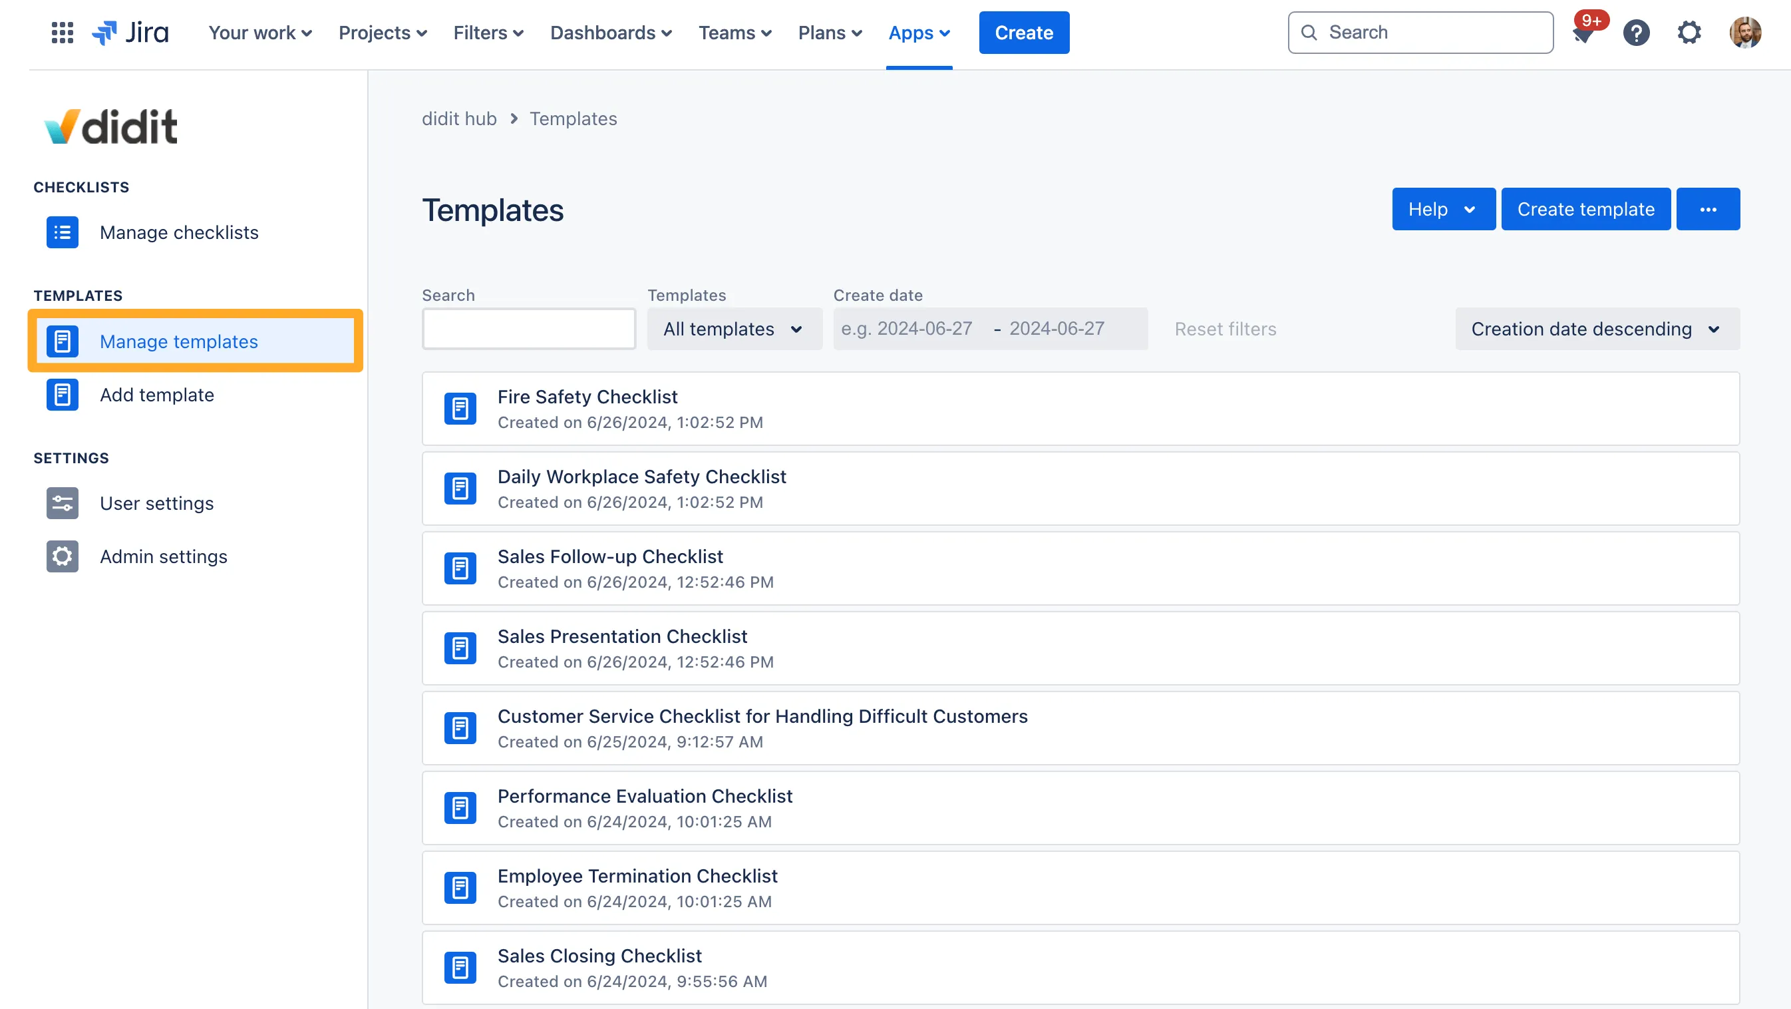The height and width of the screenshot is (1009, 1791).
Task: Expand the Dashboards menu
Action: pyautogui.click(x=611, y=33)
